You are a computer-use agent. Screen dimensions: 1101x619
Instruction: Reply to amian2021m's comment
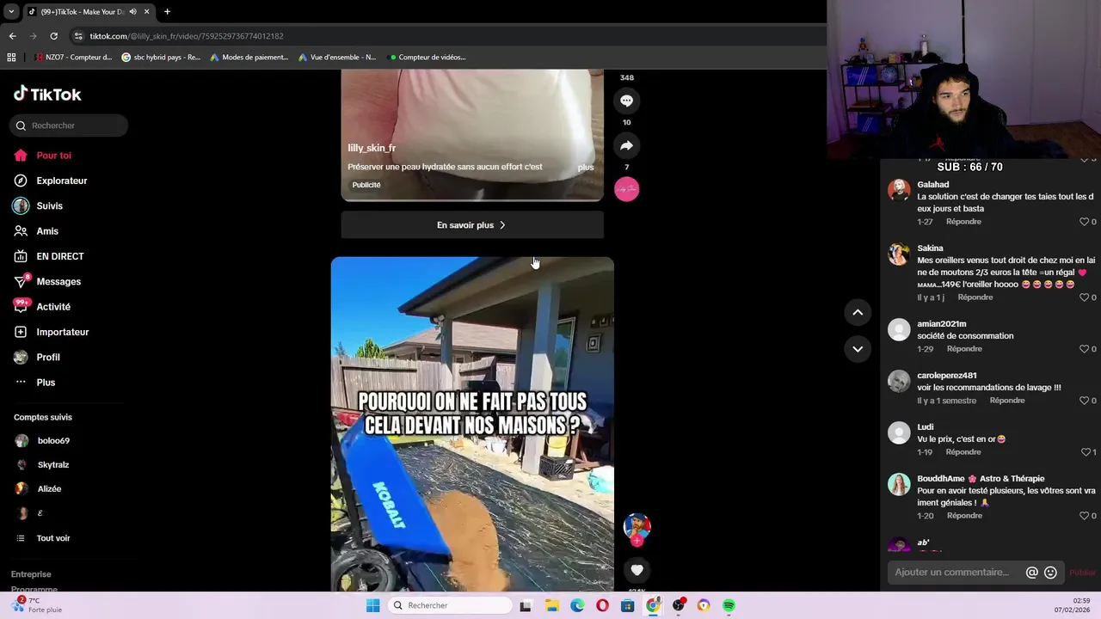coord(964,349)
